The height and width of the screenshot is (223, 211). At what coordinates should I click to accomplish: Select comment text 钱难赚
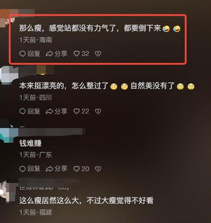(31, 143)
